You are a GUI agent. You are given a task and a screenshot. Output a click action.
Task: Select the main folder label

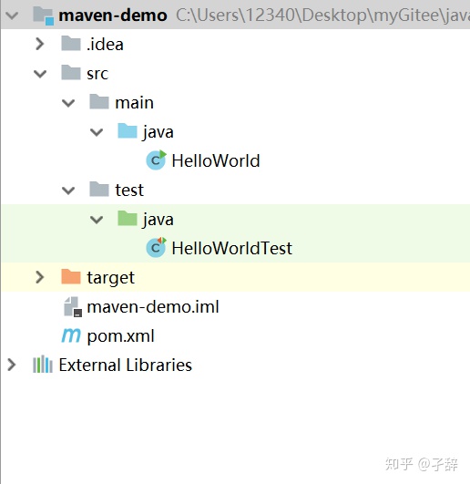point(134,102)
